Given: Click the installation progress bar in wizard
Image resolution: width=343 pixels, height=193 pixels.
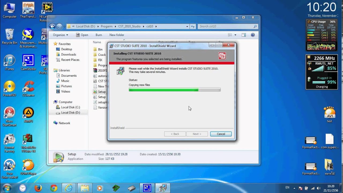Looking at the screenshot, I should coord(175,90).
